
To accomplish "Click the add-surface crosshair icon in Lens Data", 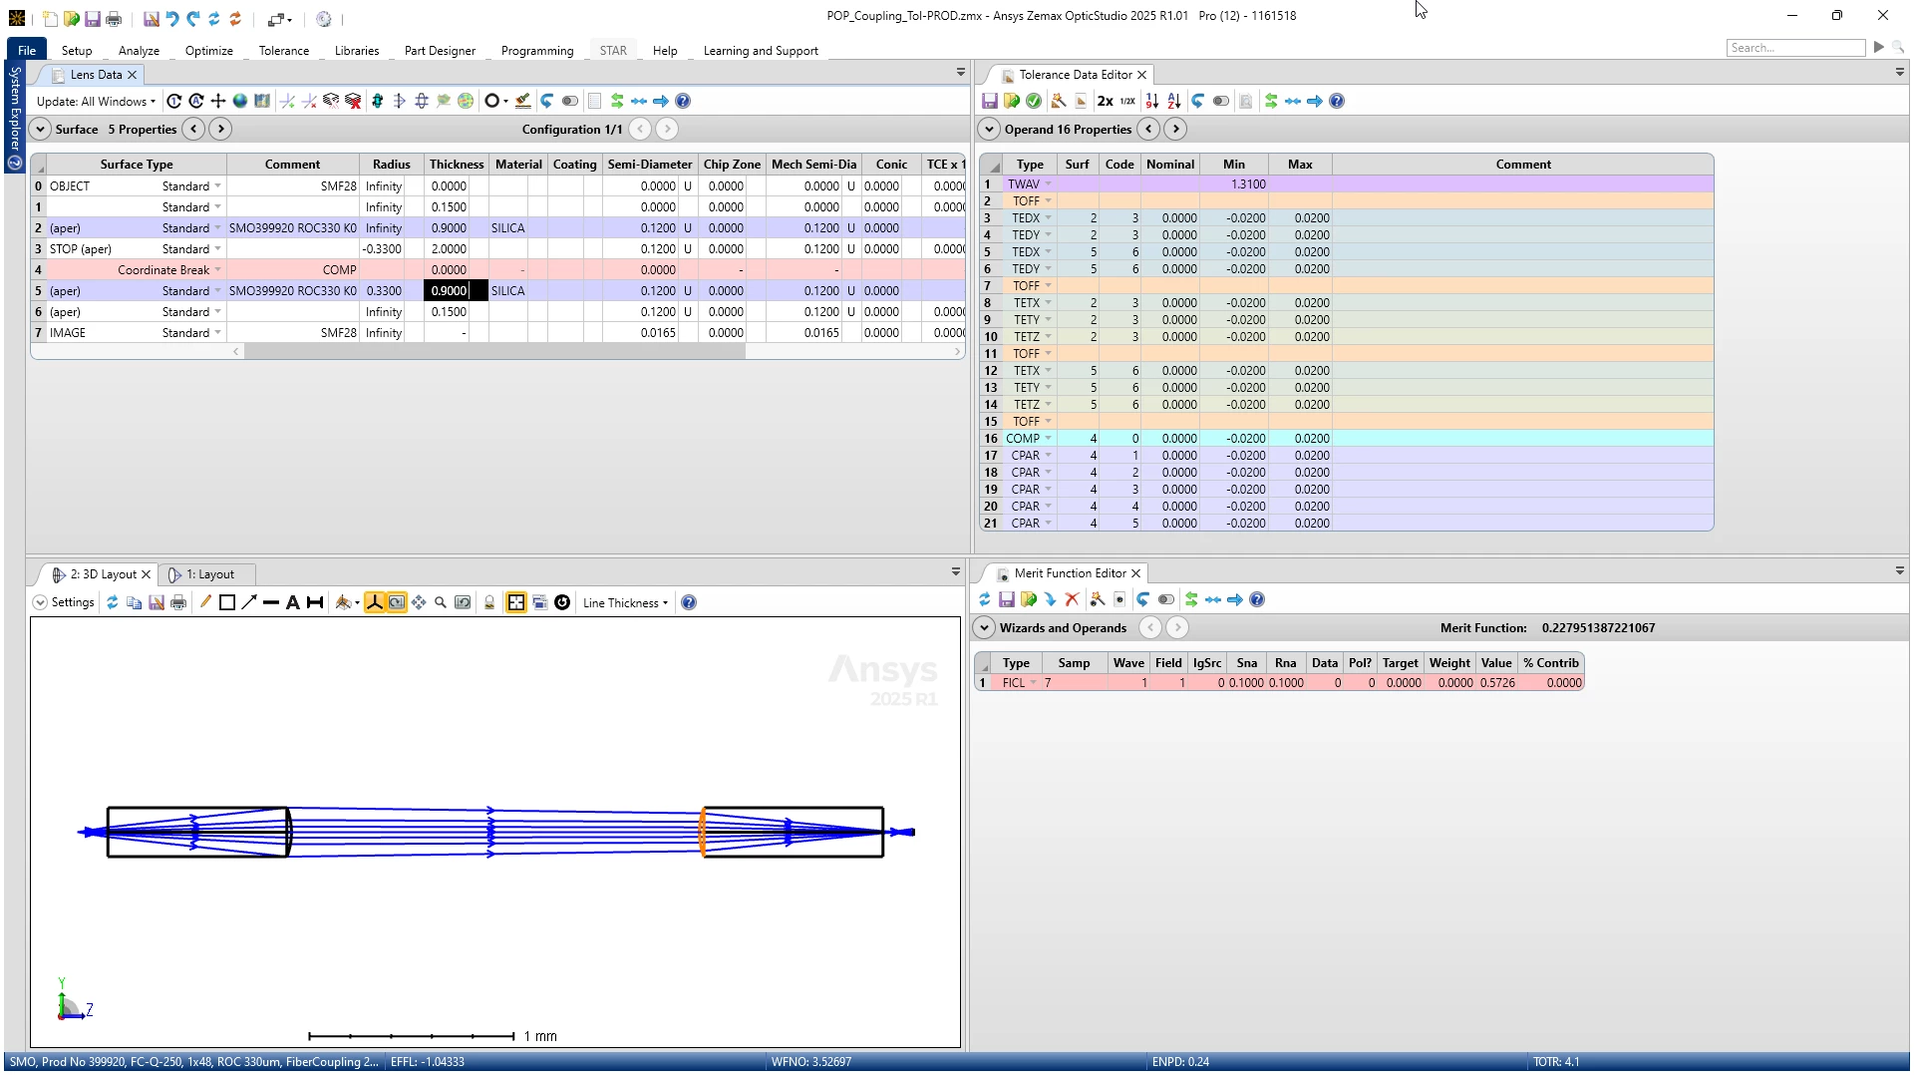I will coord(218,101).
